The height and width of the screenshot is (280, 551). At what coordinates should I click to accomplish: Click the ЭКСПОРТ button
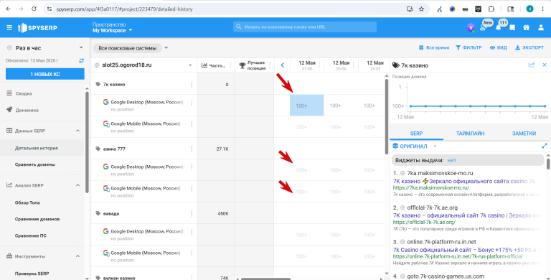pos(529,47)
